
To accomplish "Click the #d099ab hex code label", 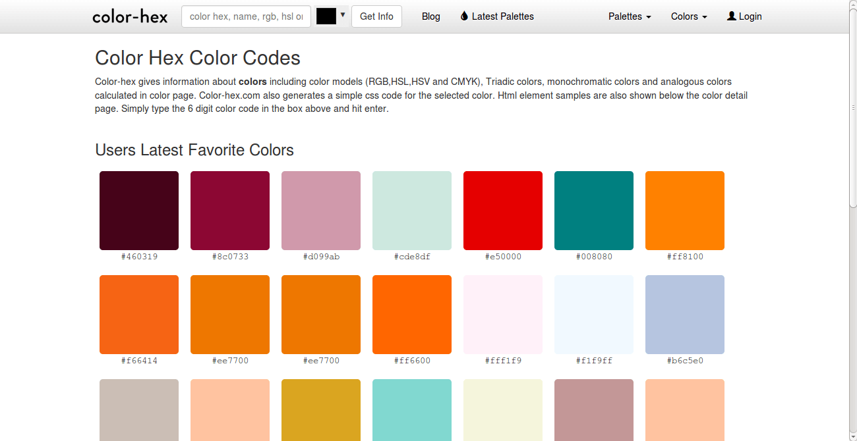I will (321, 257).
